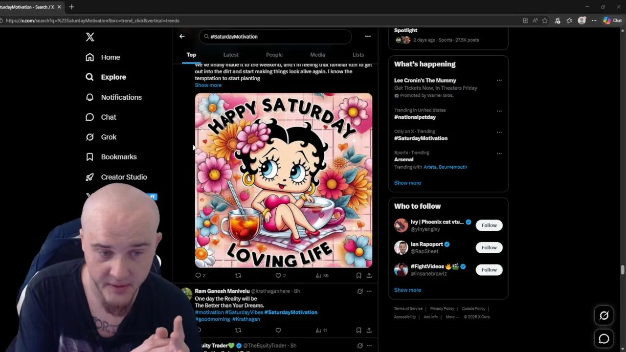Open more menu on Ram Ganesh post
Viewport: 626px width, 352px height.
coord(369,291)
